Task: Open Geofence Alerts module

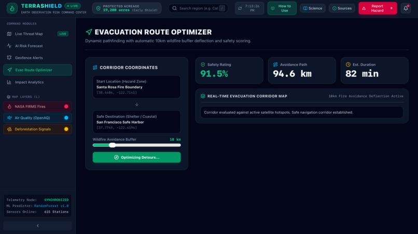Action: click(x=37, y=58)
